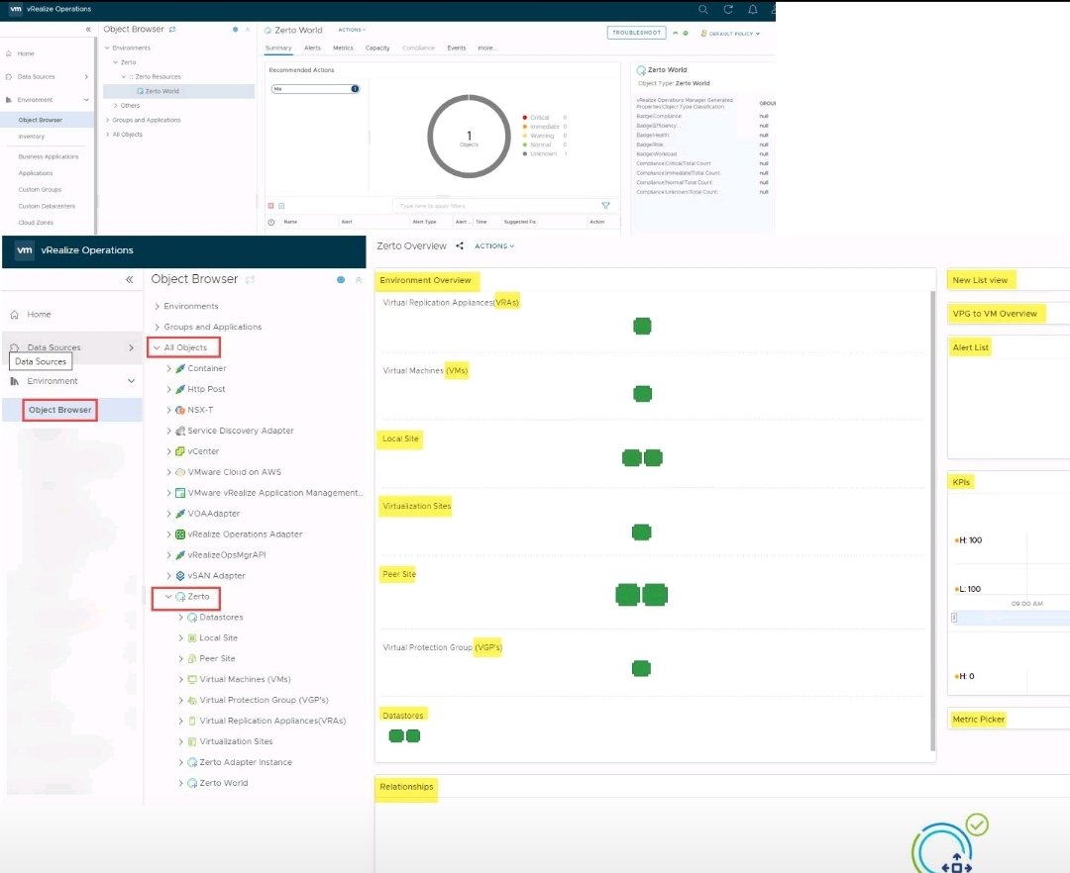Click the TROUBLESHOOT button
The height and width of the screenshot is (873, 1070).
pos(637,33)
